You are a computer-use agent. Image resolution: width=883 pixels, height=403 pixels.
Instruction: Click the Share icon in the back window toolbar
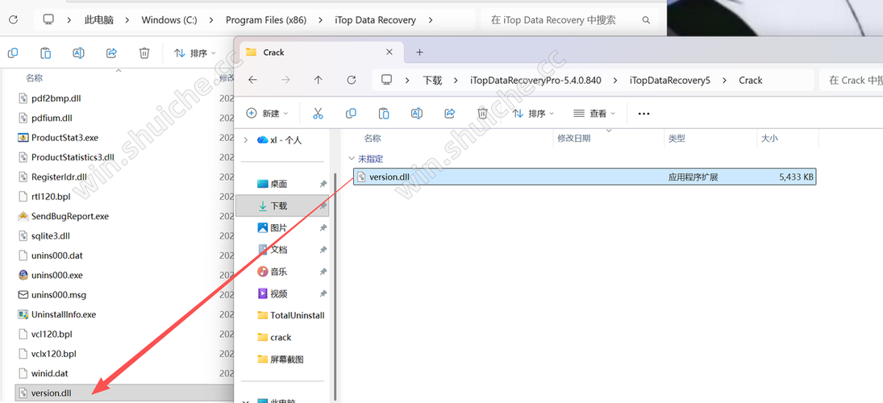(111, 53)
